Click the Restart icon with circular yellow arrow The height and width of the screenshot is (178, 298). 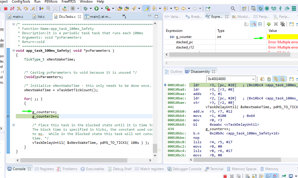pyautogui.click(x=65, y=9)
